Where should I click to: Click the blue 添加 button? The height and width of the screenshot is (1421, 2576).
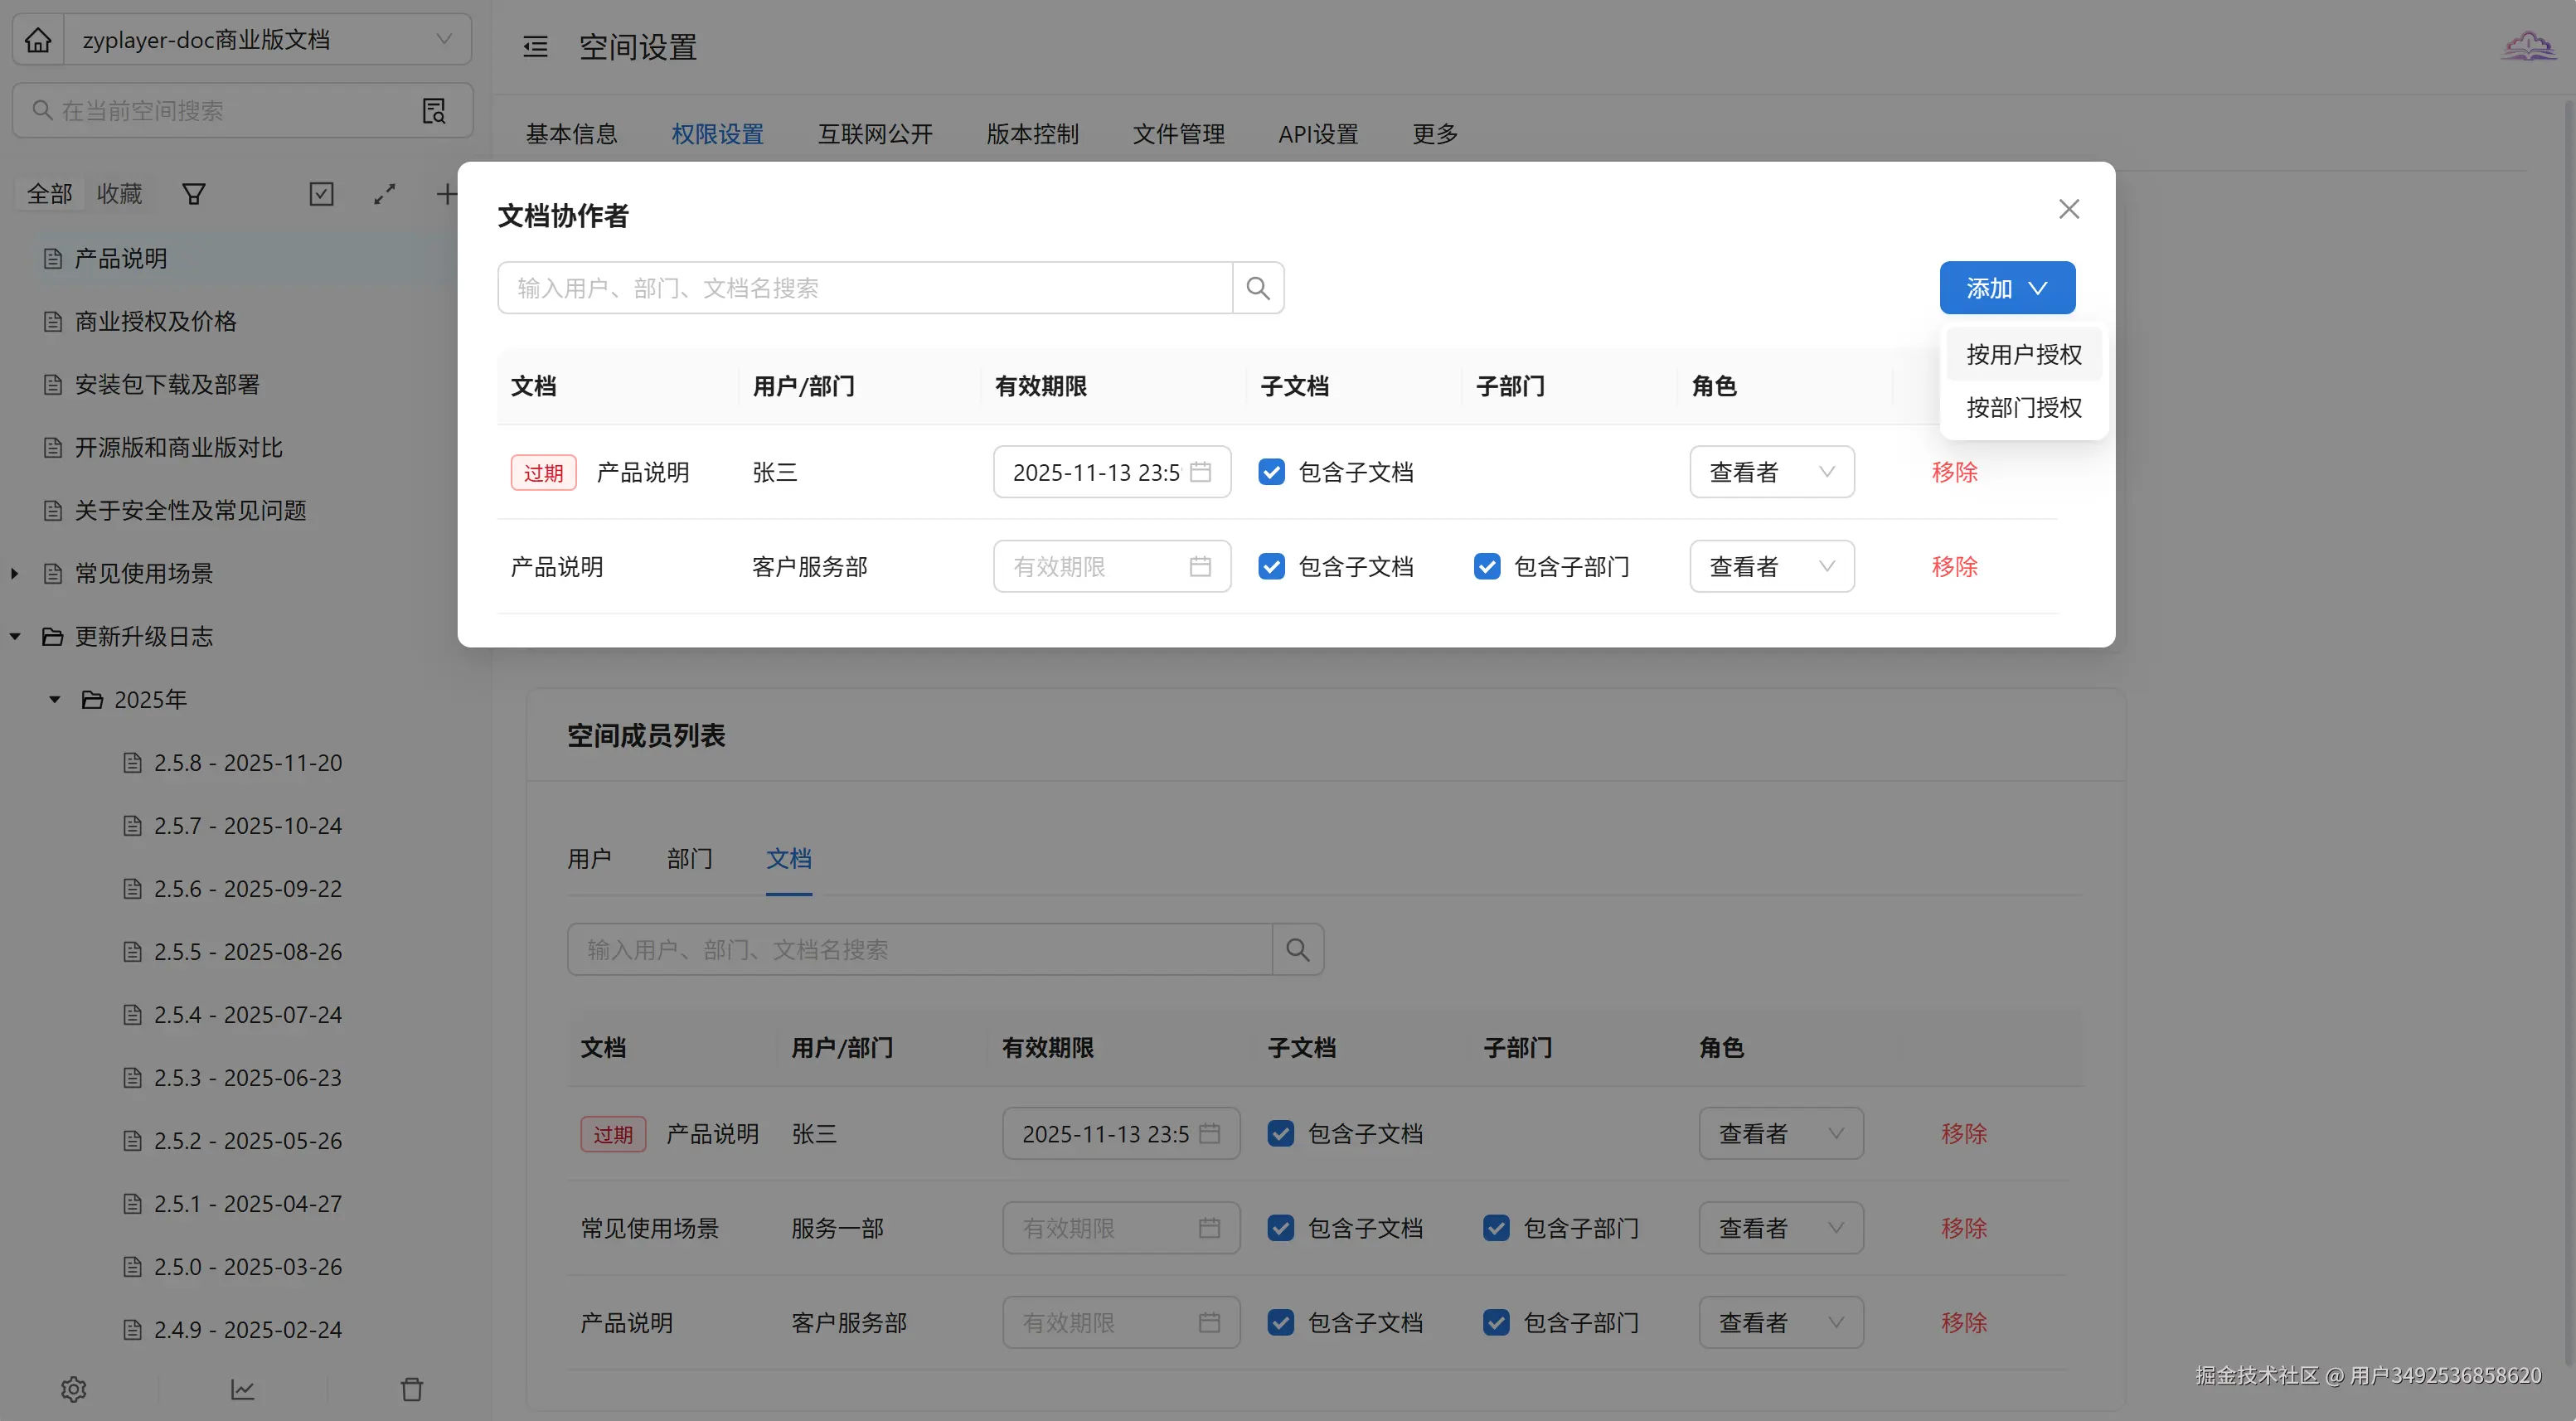pyautogui.click(x=2006, y=288)
